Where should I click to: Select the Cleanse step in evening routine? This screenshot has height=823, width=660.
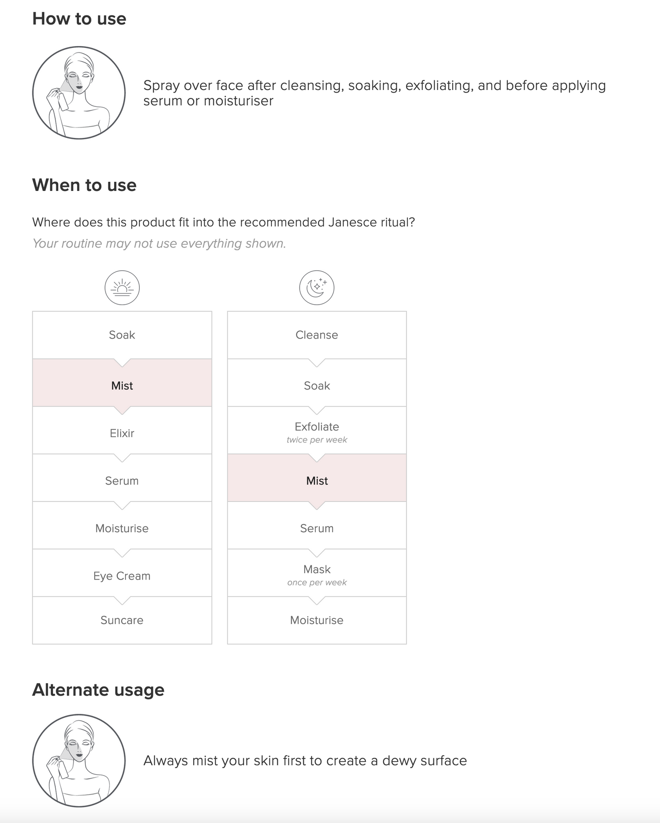[x=317, y=335]
